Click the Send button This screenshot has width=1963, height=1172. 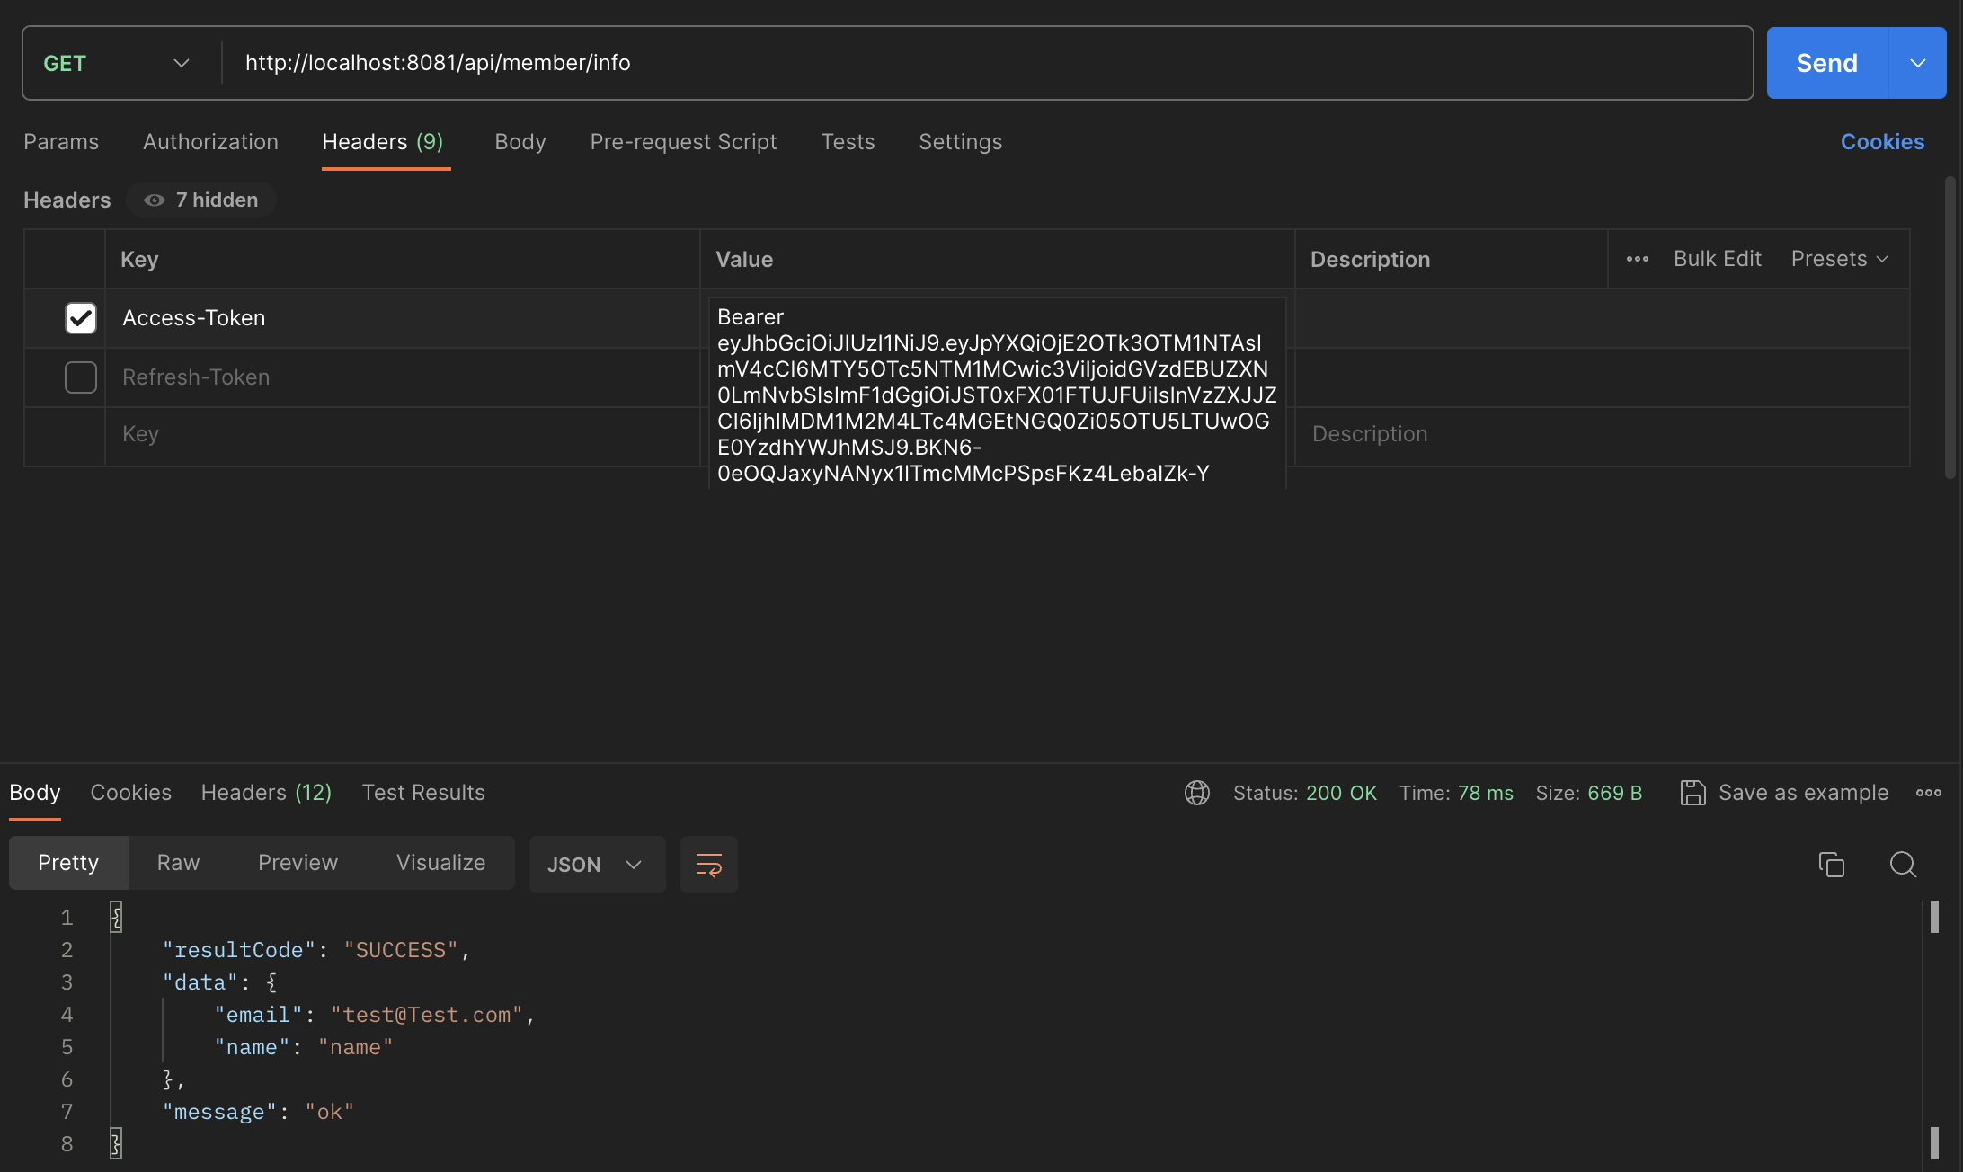tap(1826, 63)
